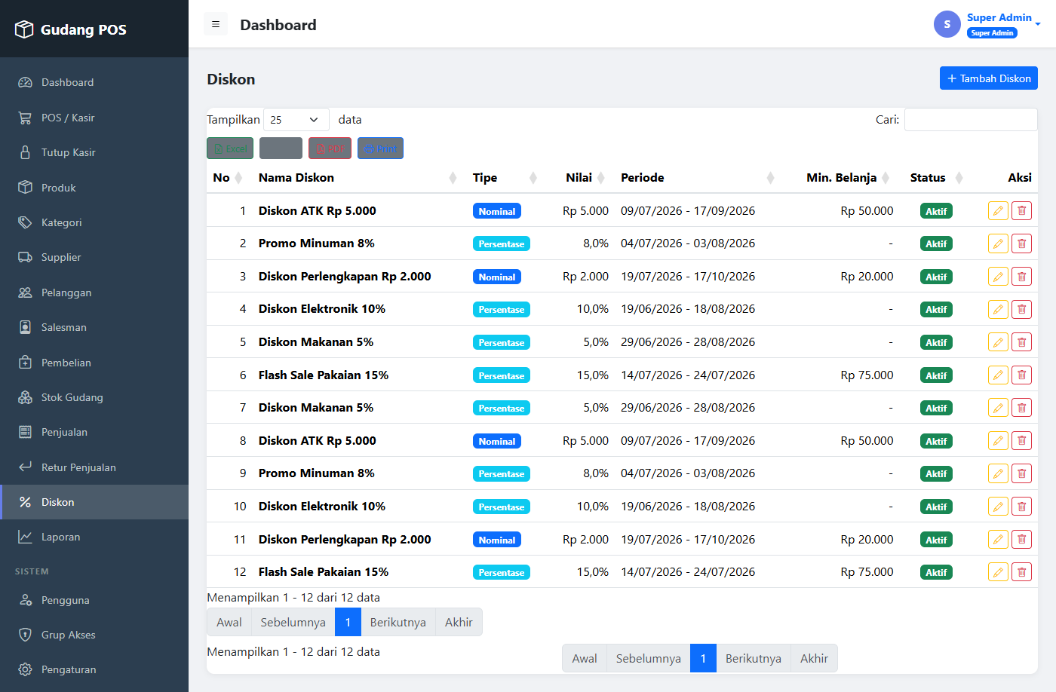Export the table with PDF button
This screenshot has width=1056, height=692.
tap(330, 149)
